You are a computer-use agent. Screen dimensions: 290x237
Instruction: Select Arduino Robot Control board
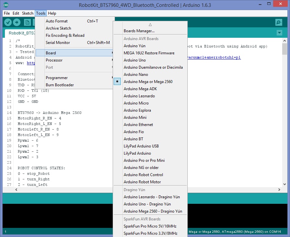[x=150, y=175]
